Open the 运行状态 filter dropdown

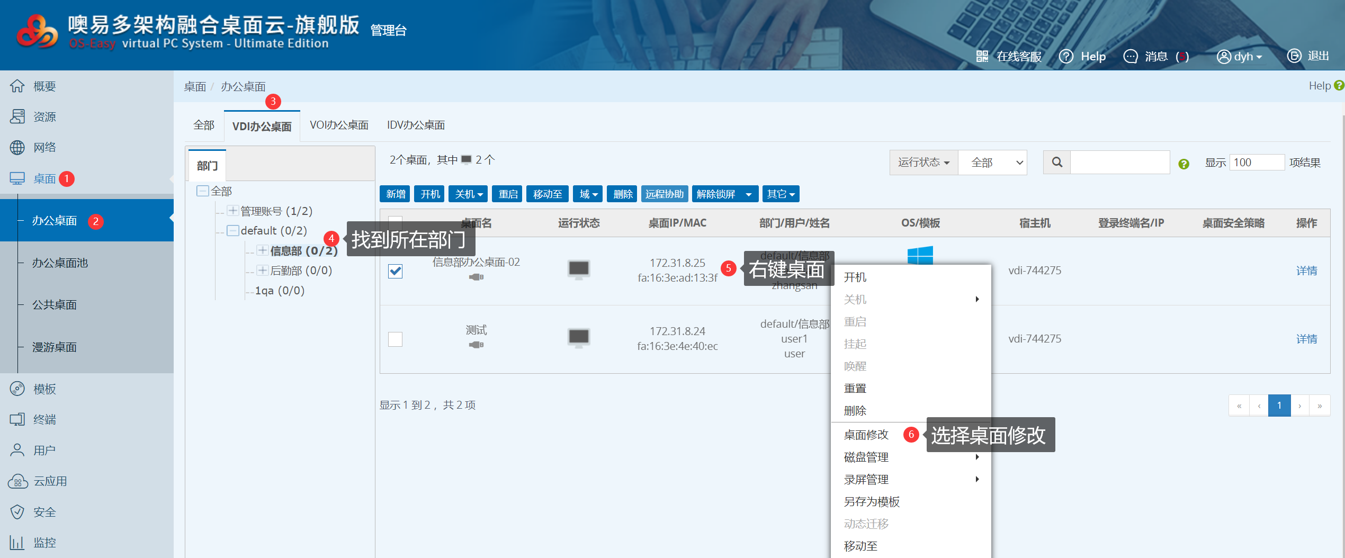[923, 163]
